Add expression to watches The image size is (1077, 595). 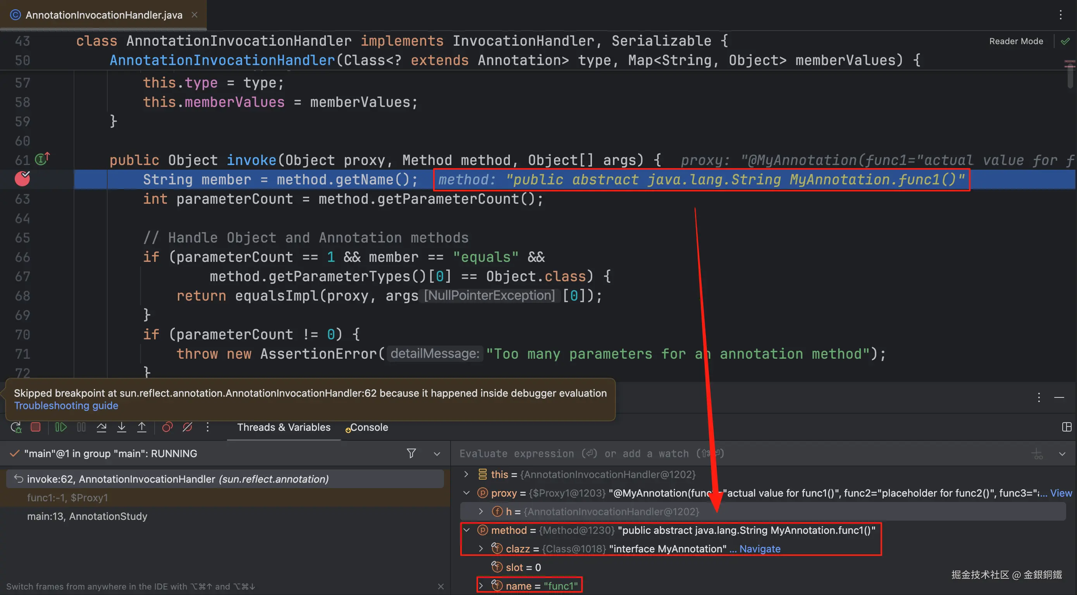tap(1037, 454)
